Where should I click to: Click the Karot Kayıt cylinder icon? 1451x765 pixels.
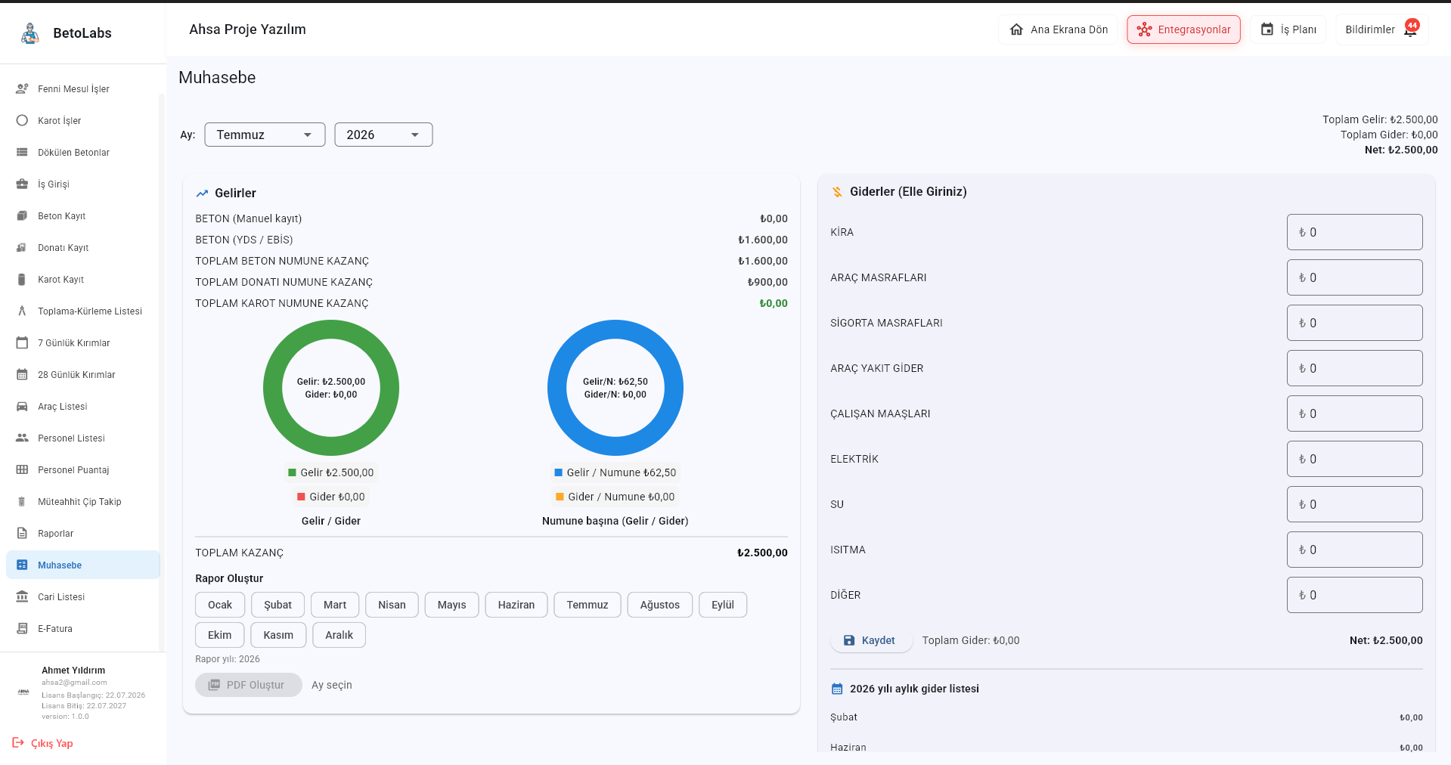22,279
